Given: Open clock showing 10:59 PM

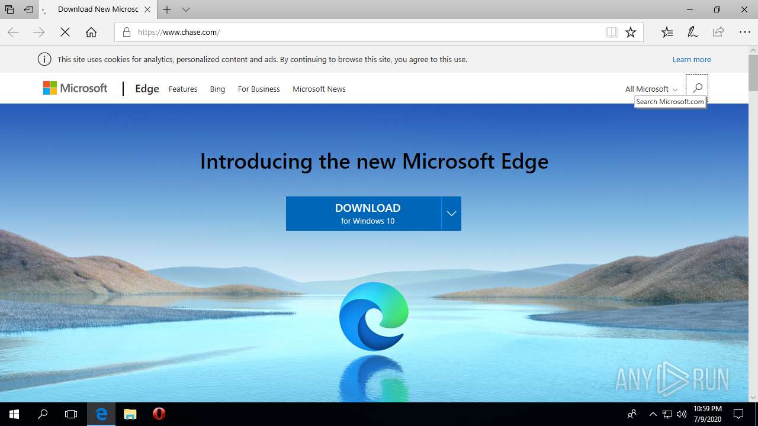Looking at the screenshot, I should 708,414.
